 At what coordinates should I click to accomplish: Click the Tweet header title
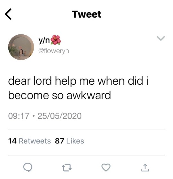click(87, 14)
